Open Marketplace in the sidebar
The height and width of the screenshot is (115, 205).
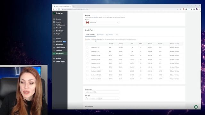60,53
